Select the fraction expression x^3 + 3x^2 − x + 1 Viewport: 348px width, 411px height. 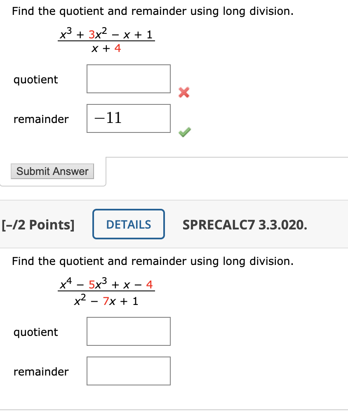(x=106, y=34)
